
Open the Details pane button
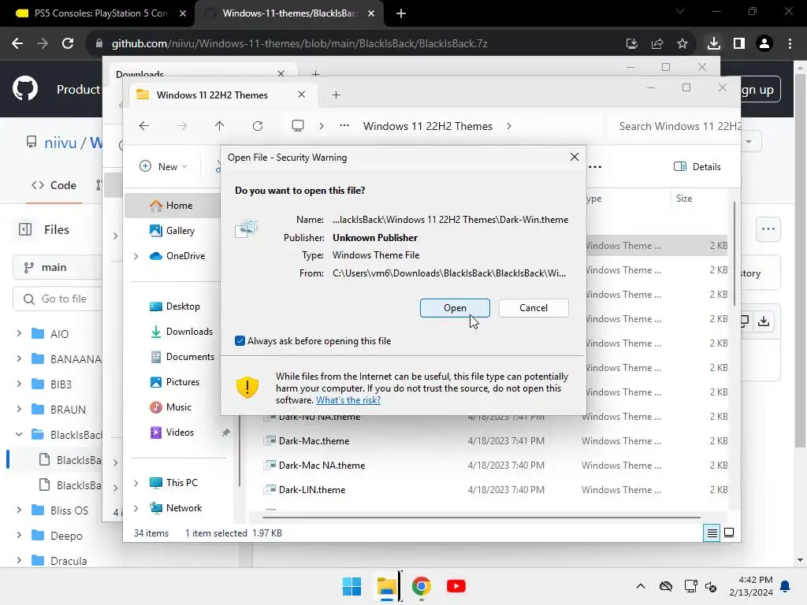coord(697,166)
